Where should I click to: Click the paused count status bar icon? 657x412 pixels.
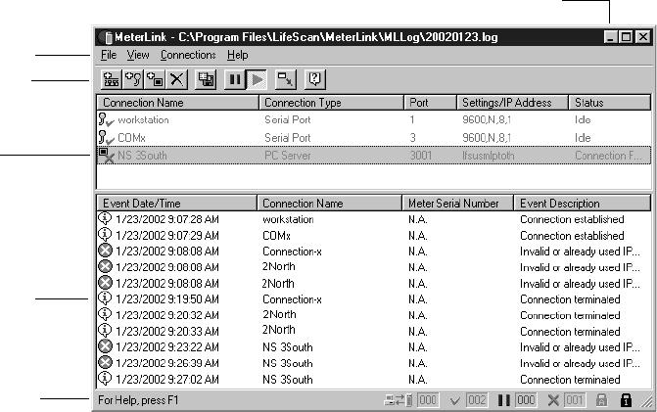[x=503, y=400]
